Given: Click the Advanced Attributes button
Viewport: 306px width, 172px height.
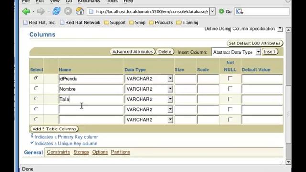Looking at the screenshot, I should (132, 52).
